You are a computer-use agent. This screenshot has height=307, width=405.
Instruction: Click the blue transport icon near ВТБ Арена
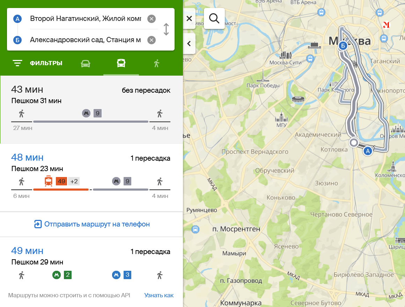pyautogui.click(x=321, y=12)
